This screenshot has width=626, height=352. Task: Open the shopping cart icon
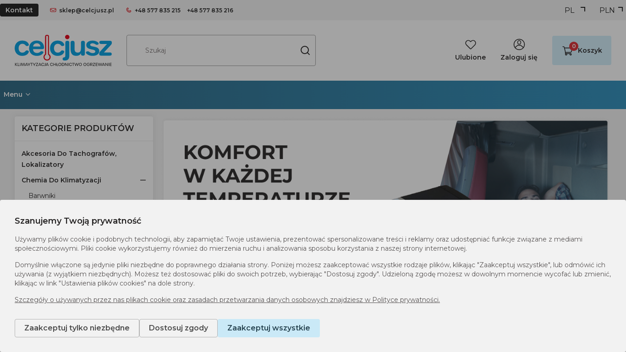coord(567,50)
